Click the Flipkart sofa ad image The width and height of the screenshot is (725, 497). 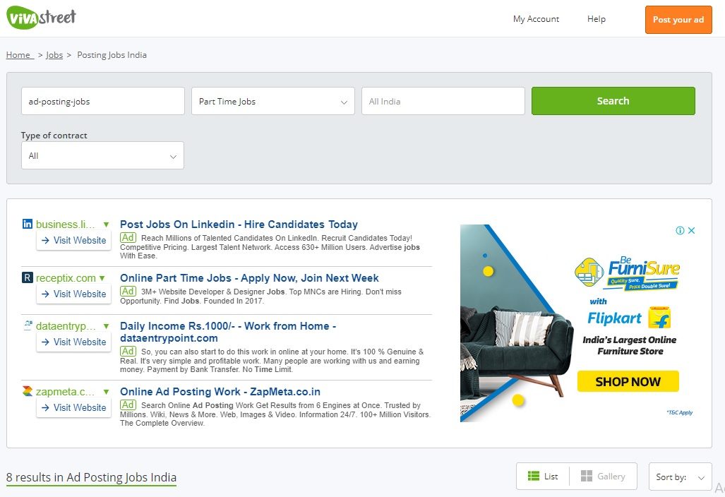click(515, 323)
